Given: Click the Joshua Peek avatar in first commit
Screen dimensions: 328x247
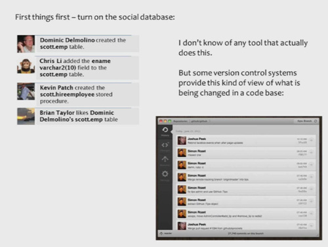Looking at the screenshot, I should coord(182,141).
